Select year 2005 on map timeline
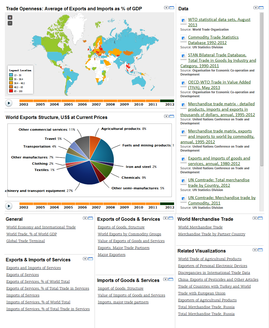Image resolution: width=269 pixels, height=328 pixels. (68, 104)
